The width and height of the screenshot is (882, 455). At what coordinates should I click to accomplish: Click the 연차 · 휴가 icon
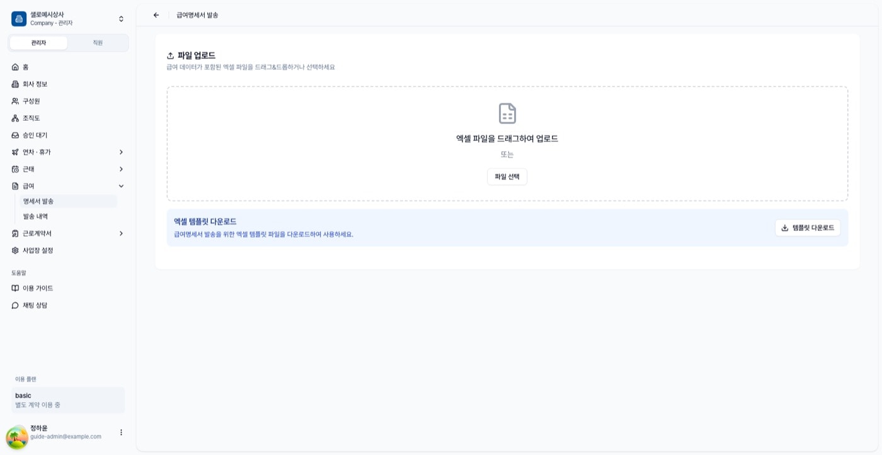15,152
